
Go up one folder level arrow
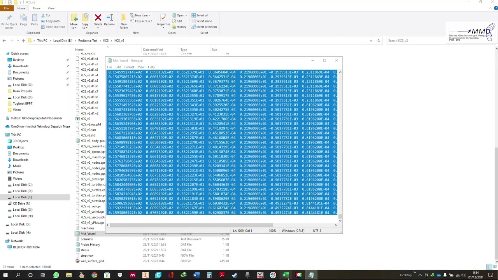(23, 40)
